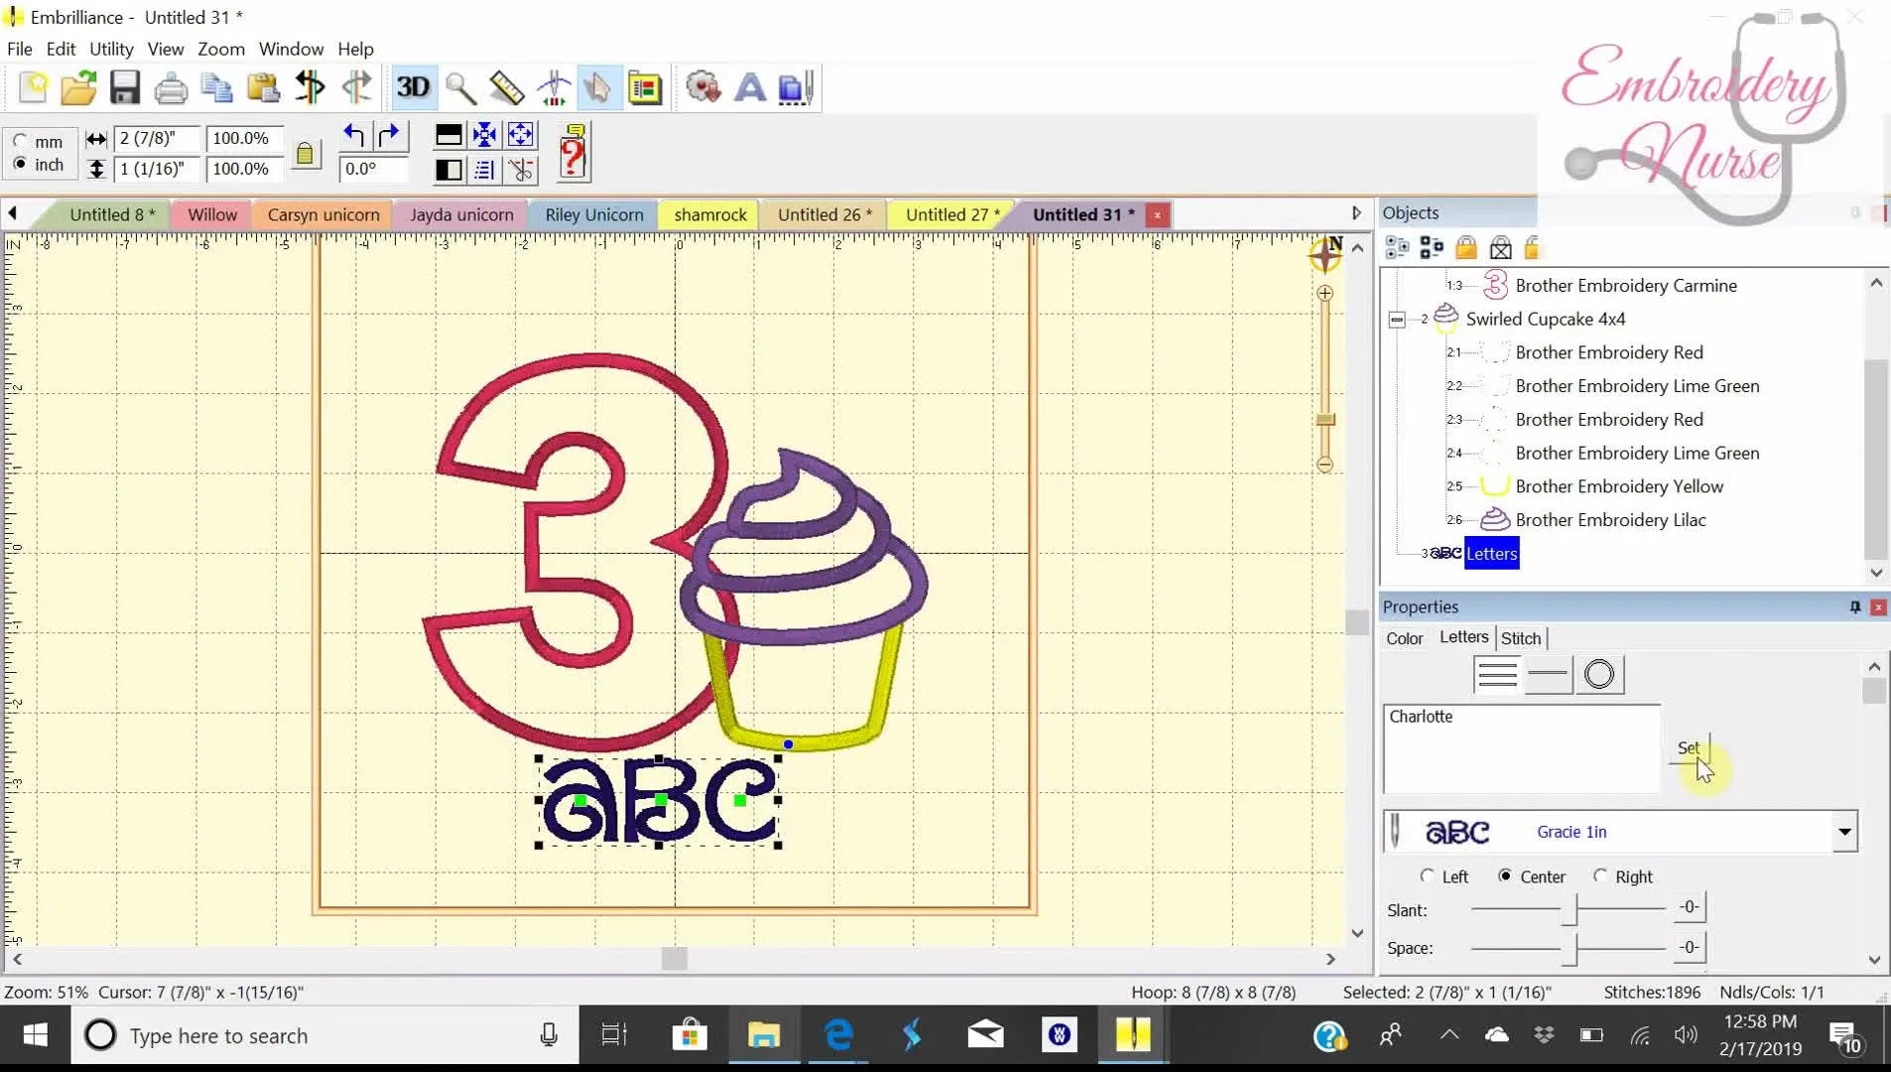Open the Gracie 1in font dropdown
This screenshot has height=1072, width=1891.
click(1844, 832)
